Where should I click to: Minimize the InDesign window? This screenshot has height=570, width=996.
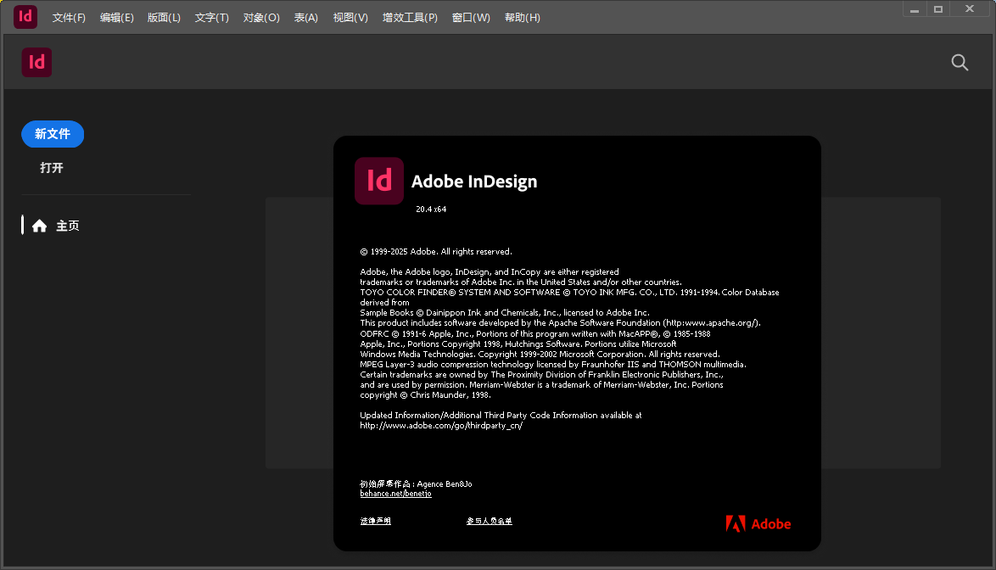914,9
